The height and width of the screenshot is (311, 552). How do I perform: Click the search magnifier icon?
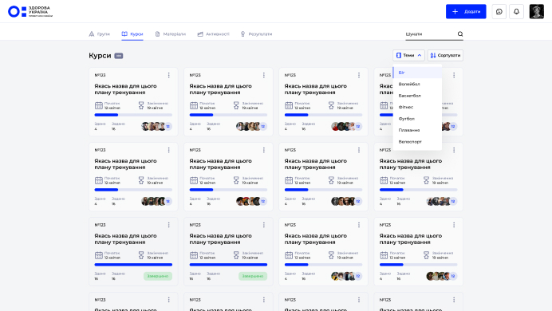(x=460, y=34)
